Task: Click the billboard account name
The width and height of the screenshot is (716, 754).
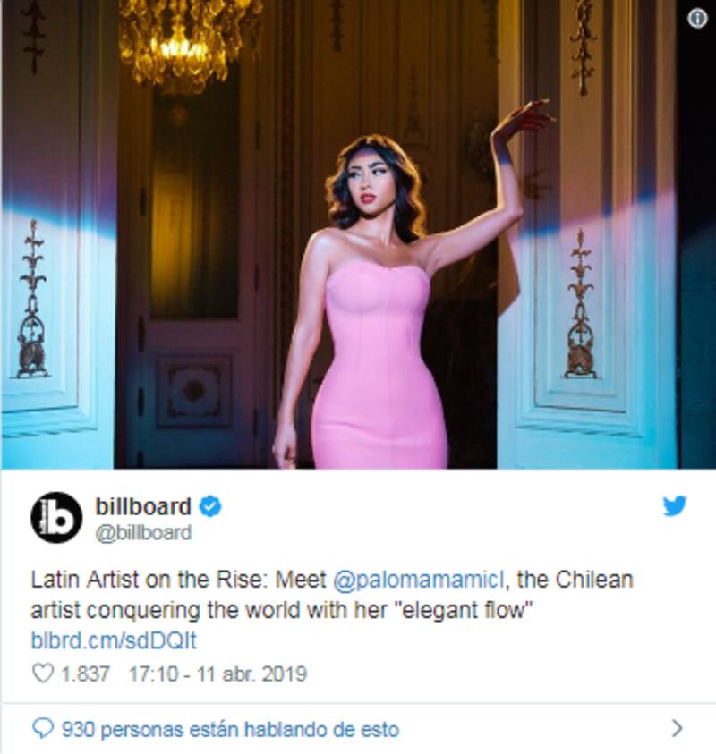Action: pos(143,506)
